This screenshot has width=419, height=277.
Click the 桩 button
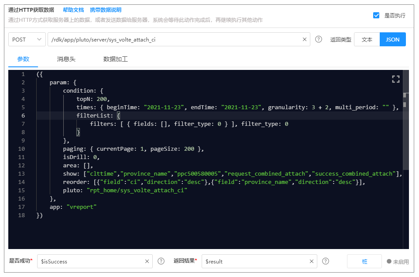tap(364, 261)
